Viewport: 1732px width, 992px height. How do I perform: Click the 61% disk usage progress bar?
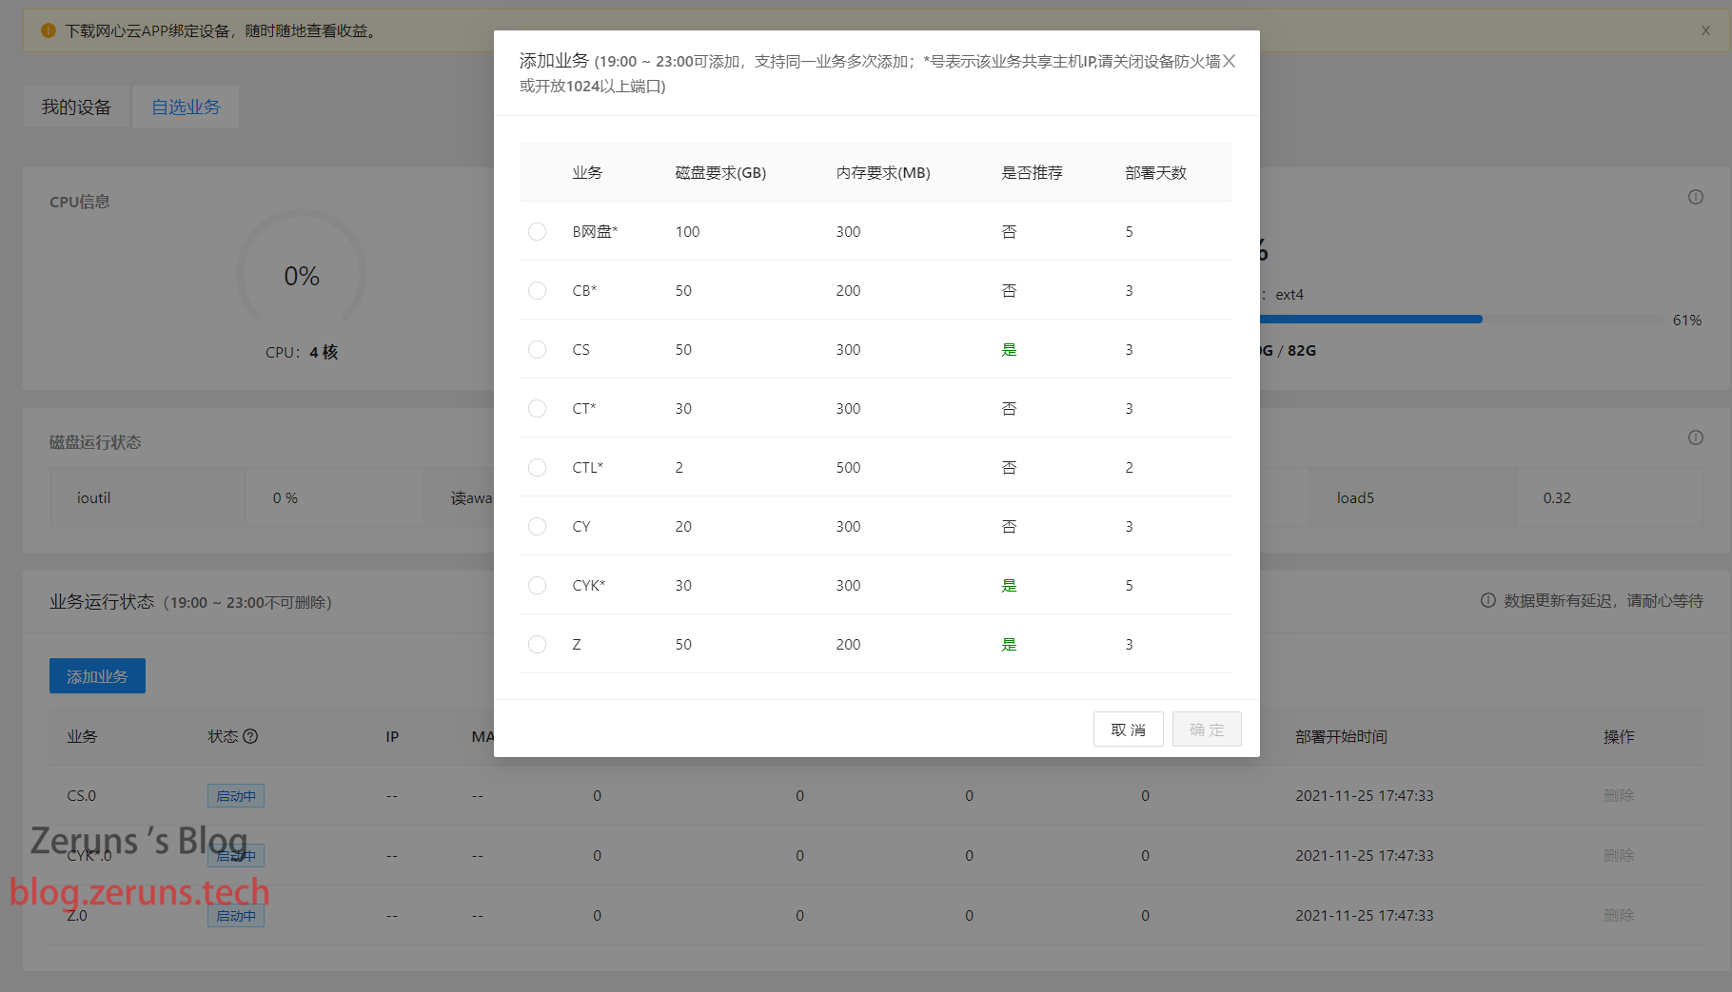tap(1463, 320)
